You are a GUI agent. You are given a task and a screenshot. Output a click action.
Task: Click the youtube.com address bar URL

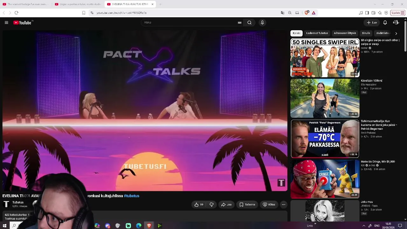121,13
